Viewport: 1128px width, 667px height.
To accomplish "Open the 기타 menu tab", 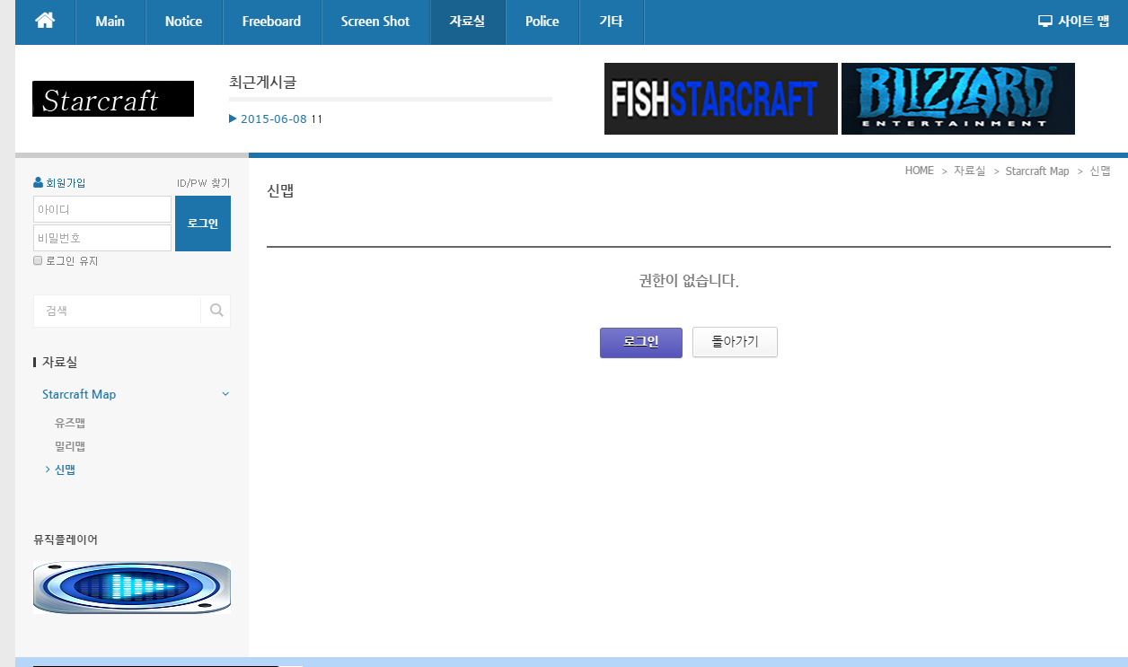I will (x=611, y=22).
